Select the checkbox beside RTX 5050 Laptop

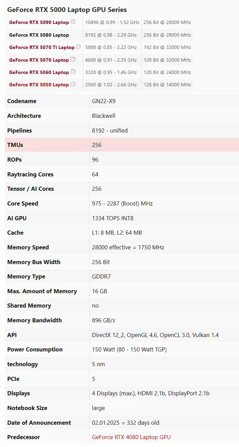[73, 83]
